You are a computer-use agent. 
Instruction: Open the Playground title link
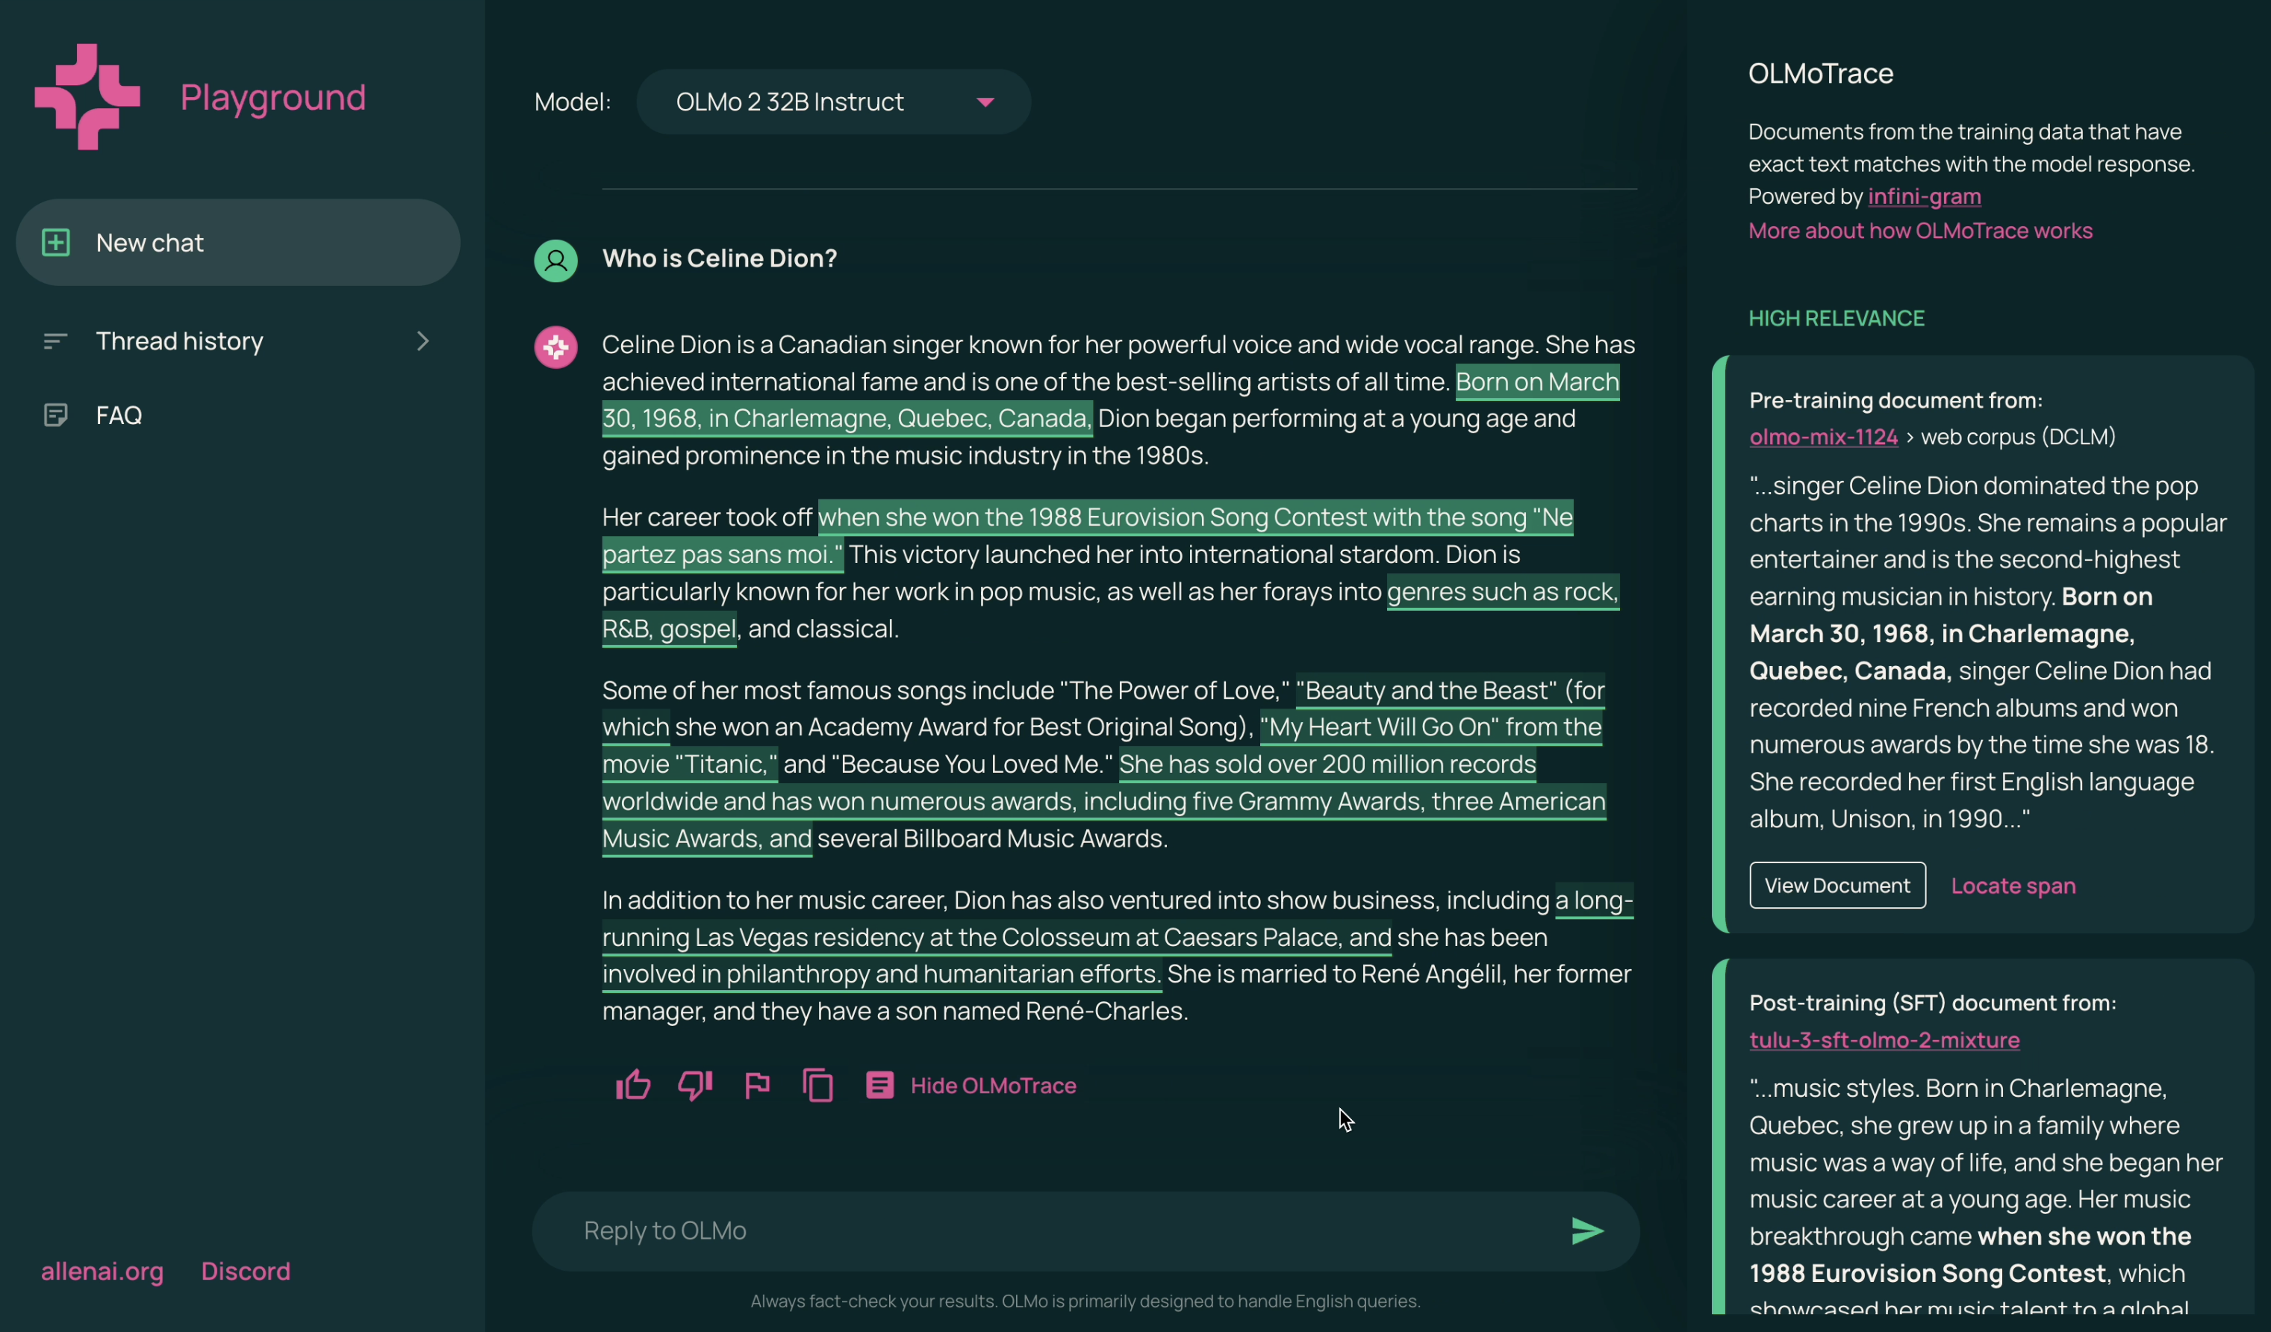coord(273,97)
